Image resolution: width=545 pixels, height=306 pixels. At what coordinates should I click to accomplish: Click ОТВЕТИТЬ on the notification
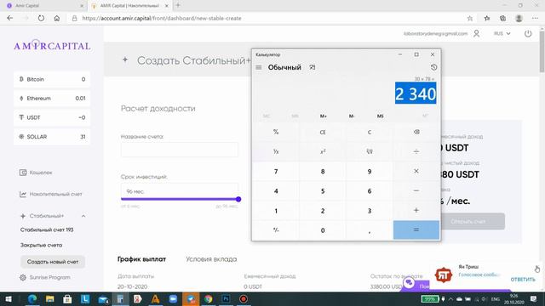pos(523,280)
